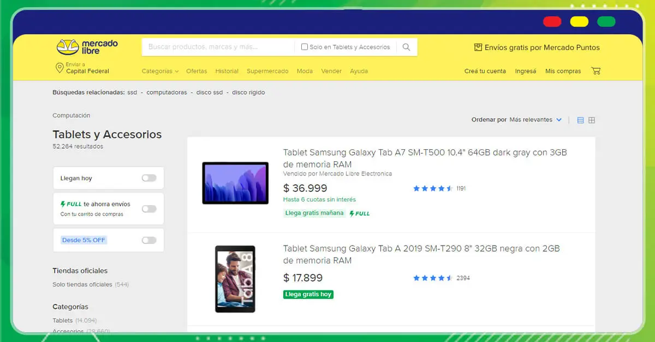Screen dimensions: 655x342
Task: Click Hasta 6 cuotas sin interés
Action: 319,200
